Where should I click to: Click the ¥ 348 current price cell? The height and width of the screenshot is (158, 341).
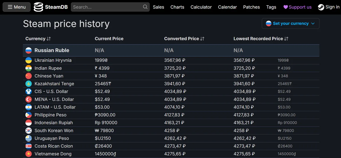[101, 76]
